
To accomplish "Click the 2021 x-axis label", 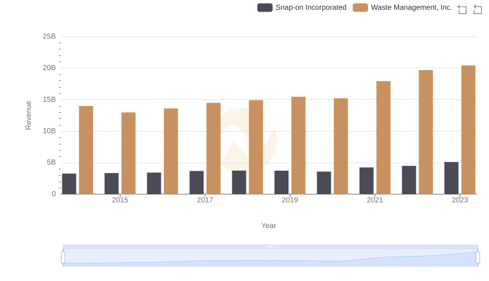I will (375, 200).
